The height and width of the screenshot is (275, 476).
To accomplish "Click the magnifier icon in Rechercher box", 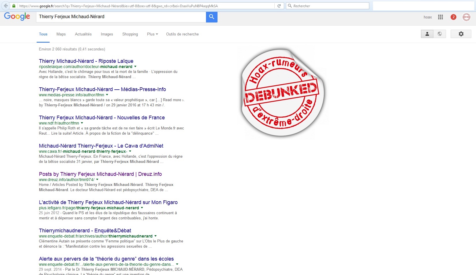I will (290, 6).
